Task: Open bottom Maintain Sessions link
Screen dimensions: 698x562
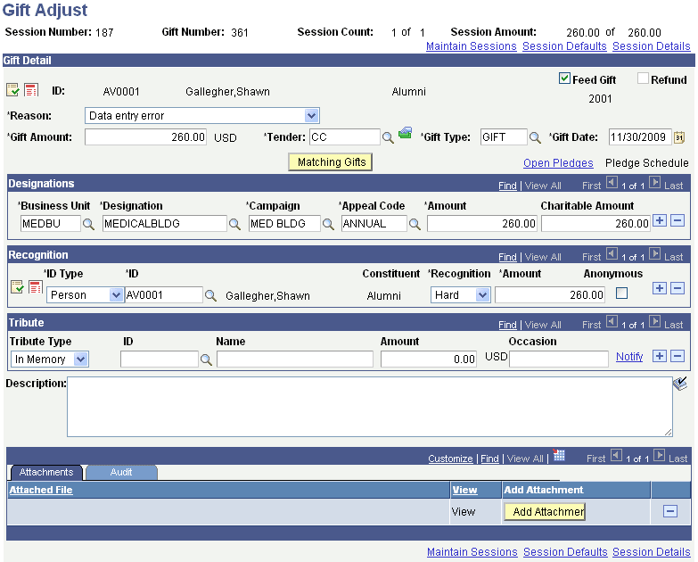Action: click(472, 552)
